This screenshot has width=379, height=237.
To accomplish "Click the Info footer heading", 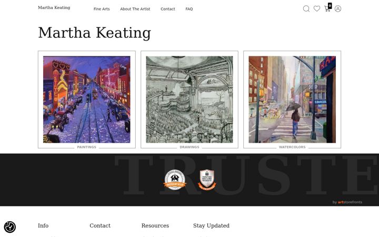I will 43,225.
